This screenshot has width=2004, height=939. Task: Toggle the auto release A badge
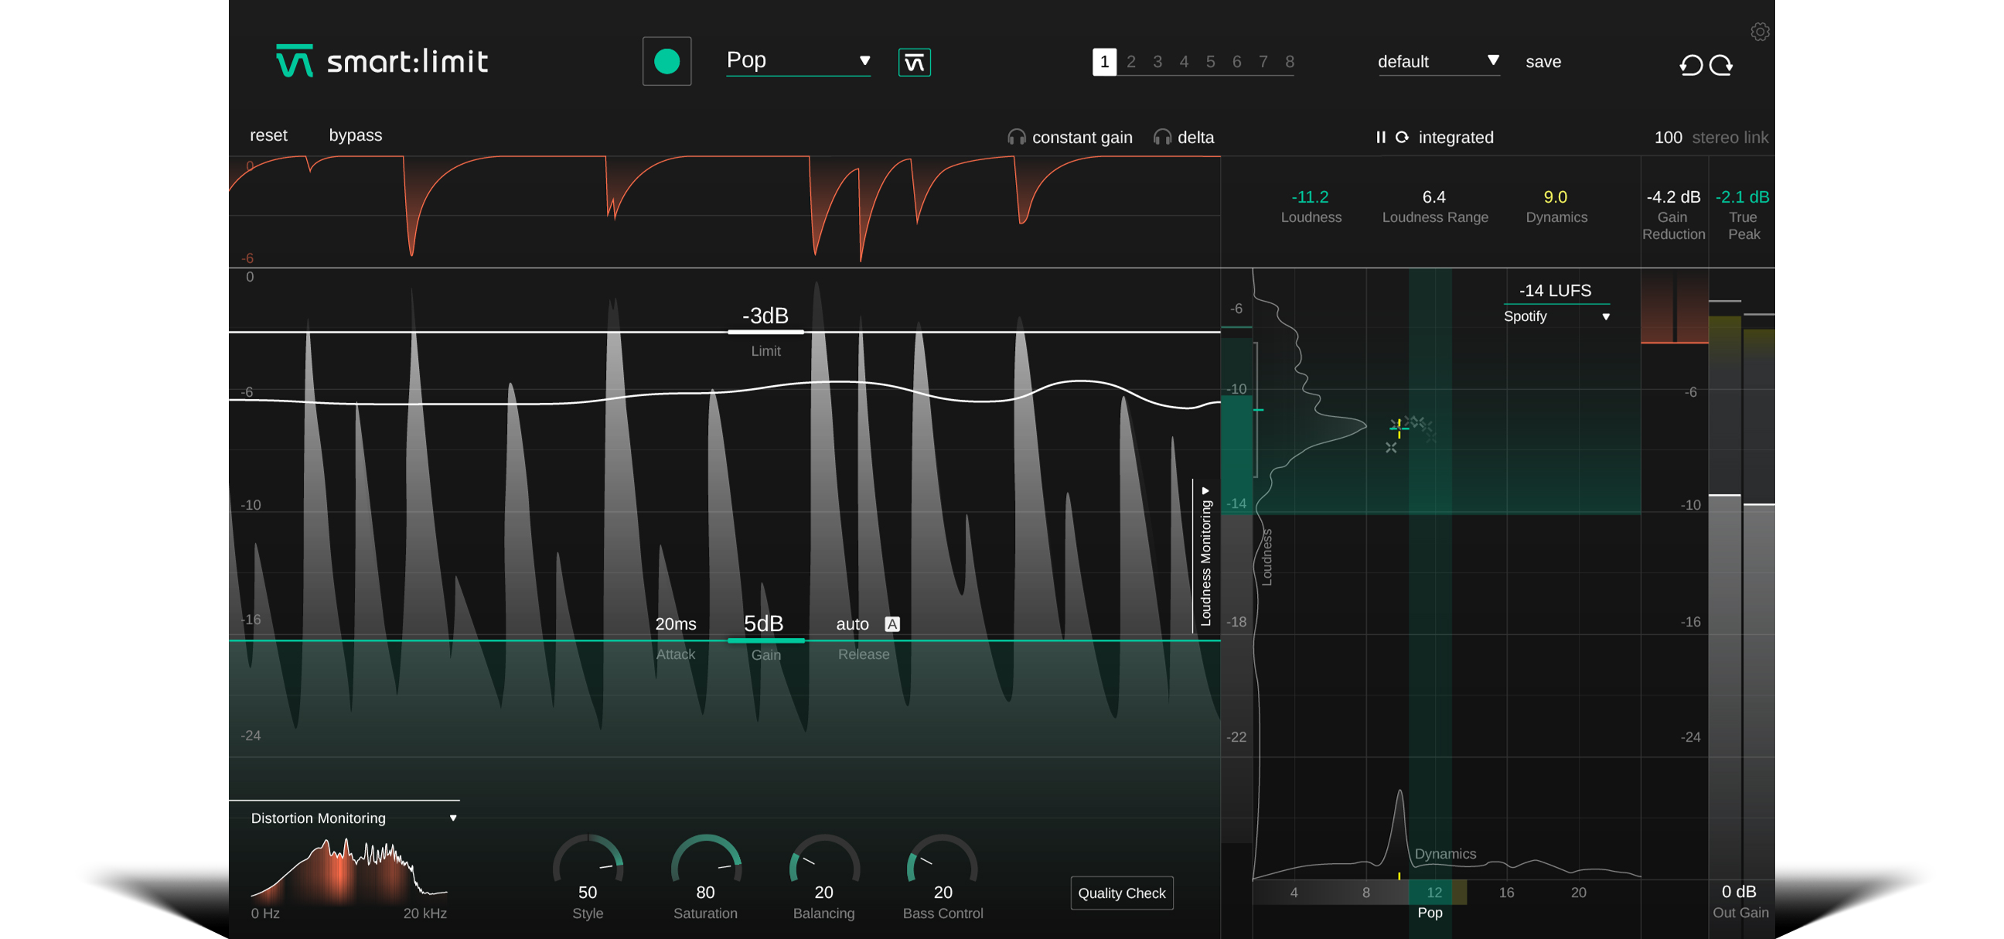pyautogui.click(x=892, y=624)
